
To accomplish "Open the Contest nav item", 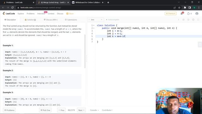I will 51,14.
